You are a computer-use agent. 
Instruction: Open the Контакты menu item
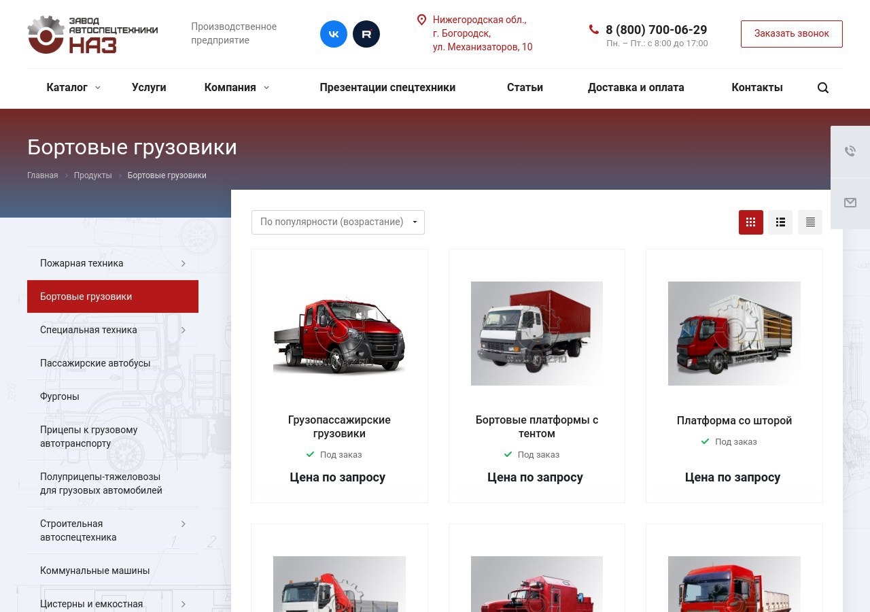(757, 88)
